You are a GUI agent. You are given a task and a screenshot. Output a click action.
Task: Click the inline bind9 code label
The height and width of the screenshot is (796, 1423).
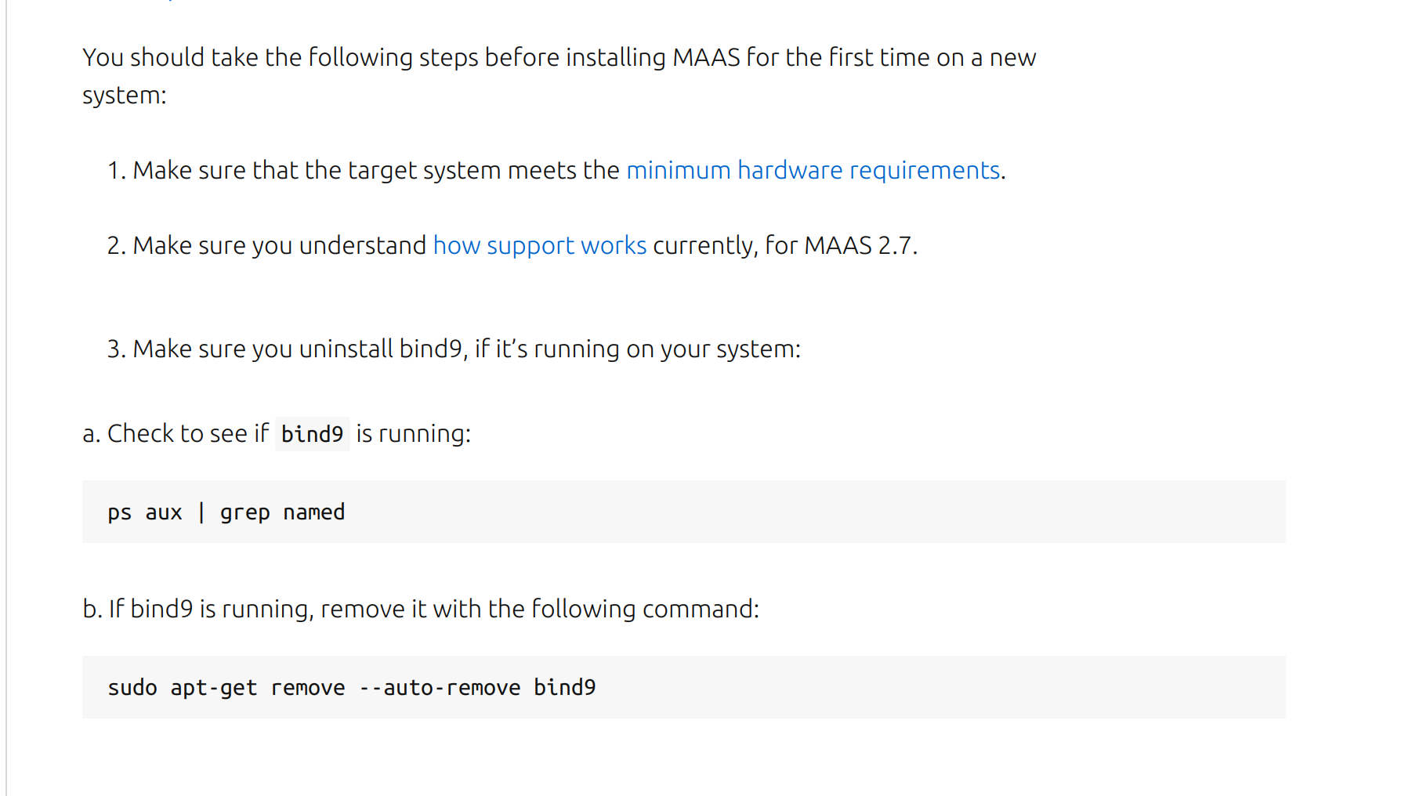312,434
